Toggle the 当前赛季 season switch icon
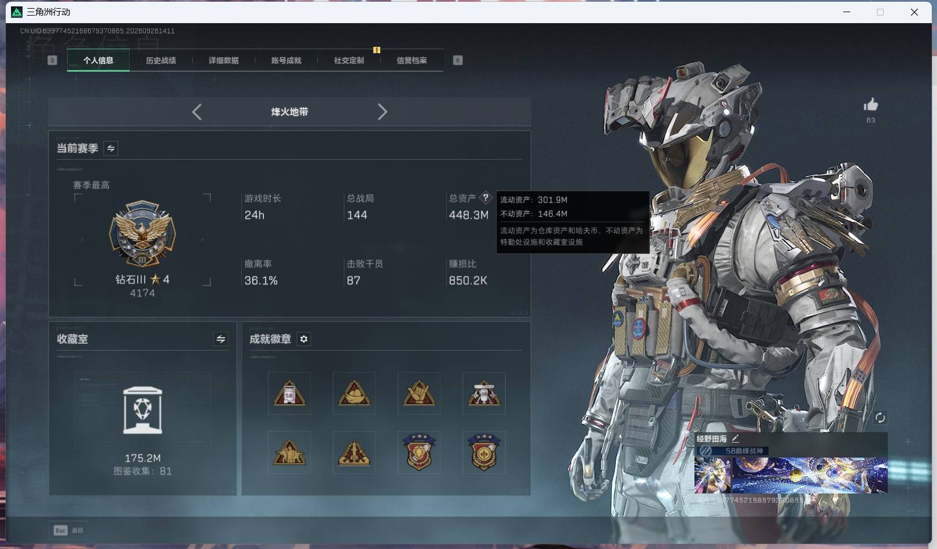This screenshot has height=549, width=937. [111, 149]
